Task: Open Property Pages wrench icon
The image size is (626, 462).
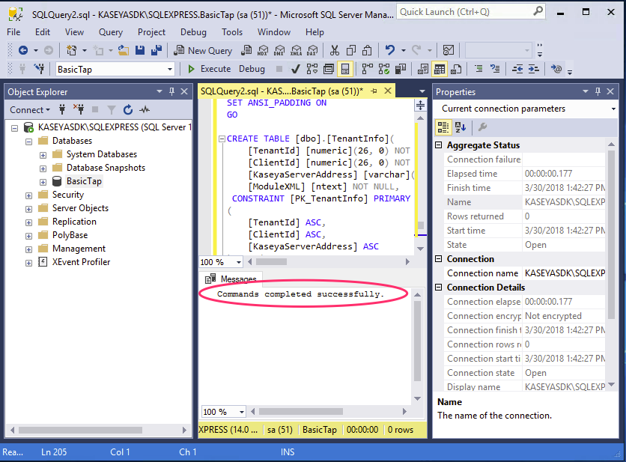Action: point(482,127)
